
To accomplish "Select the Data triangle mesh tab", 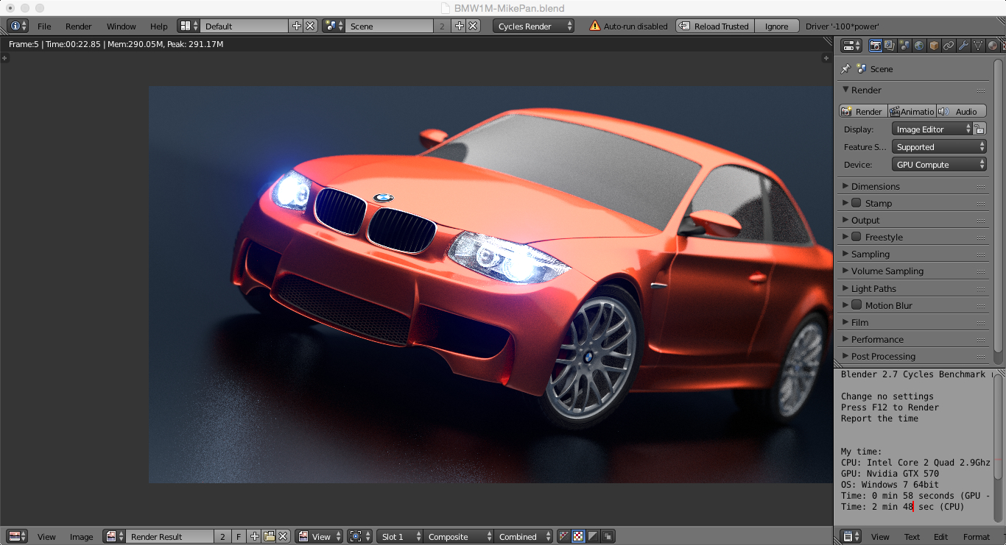I will click(x=978, y=46).
